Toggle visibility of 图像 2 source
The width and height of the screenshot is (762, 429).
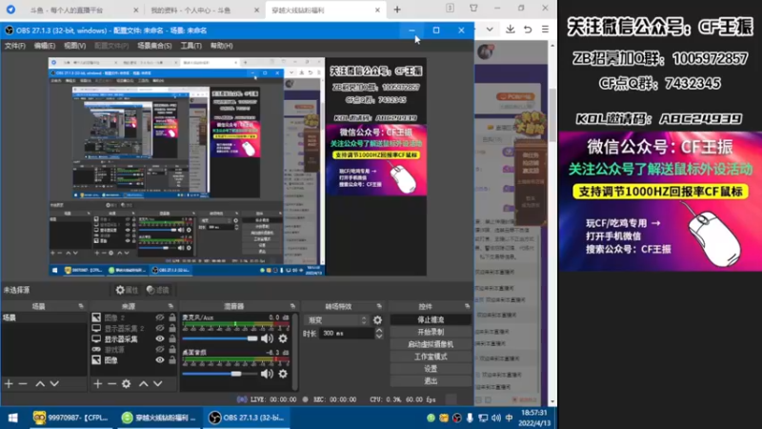click(159, 317)
